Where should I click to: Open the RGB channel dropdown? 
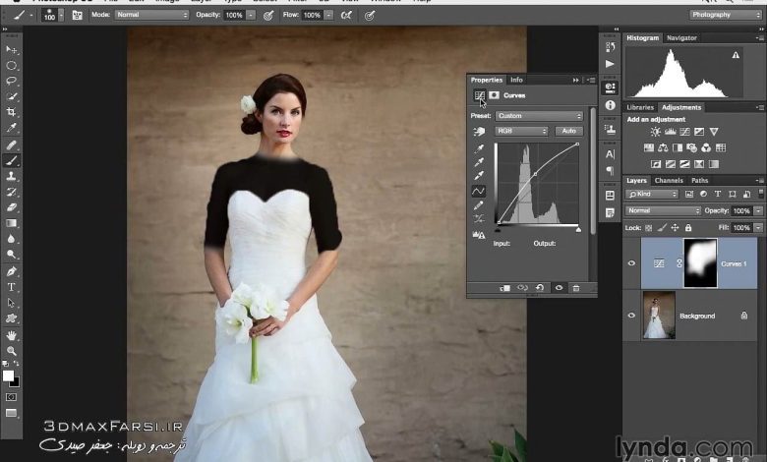pos(521,131)
